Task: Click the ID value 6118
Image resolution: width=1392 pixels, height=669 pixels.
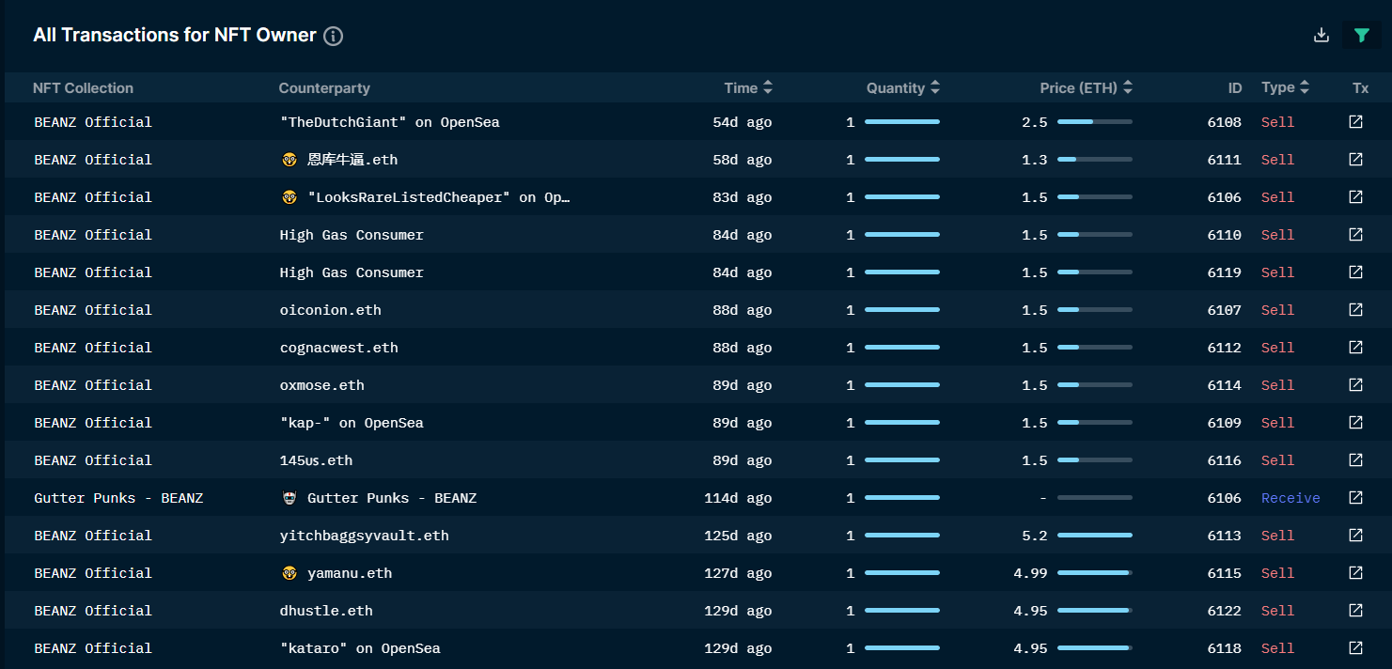Action: coord(1225,648)
